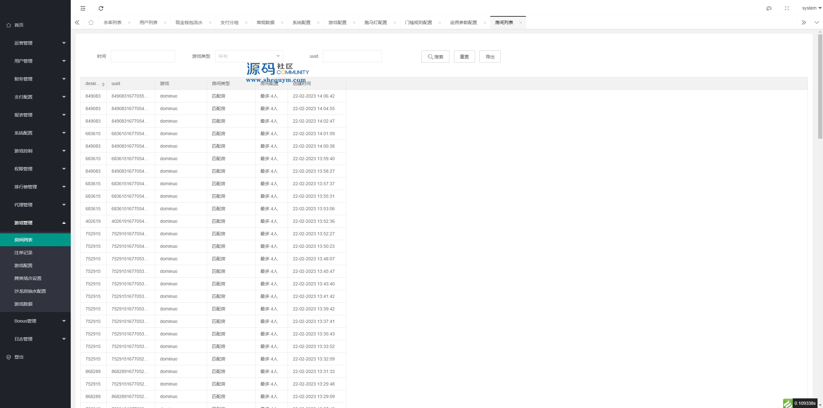
Task: Click the home icon tab
Action: click(91, 22)
